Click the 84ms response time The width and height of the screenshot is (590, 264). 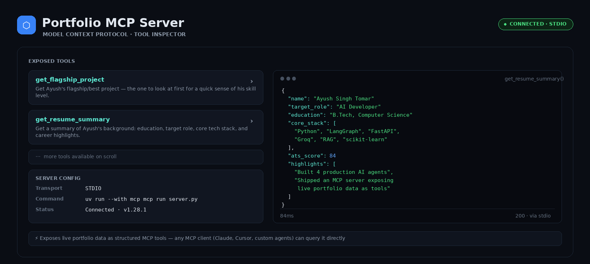[287, 216]
